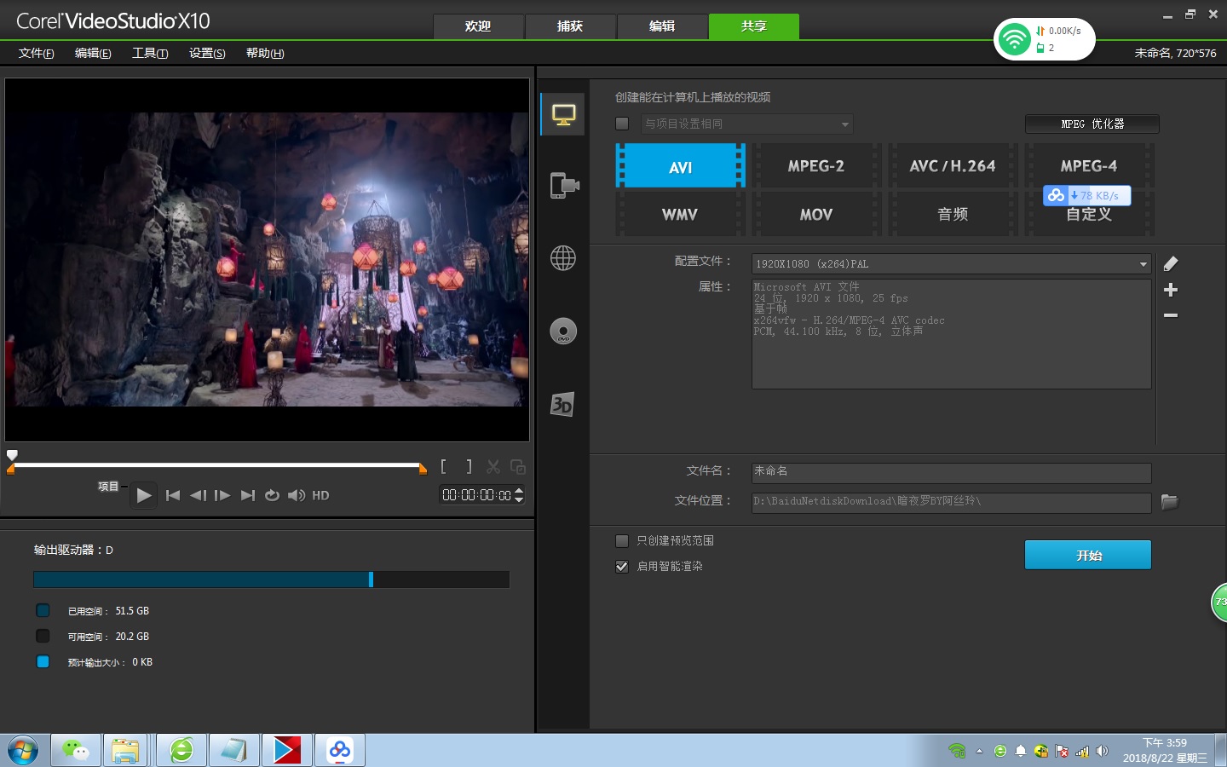Viewport: 1227px width, 767px height.
Task: Select the Computer output category icon
Action: click(x=563, y=114)
